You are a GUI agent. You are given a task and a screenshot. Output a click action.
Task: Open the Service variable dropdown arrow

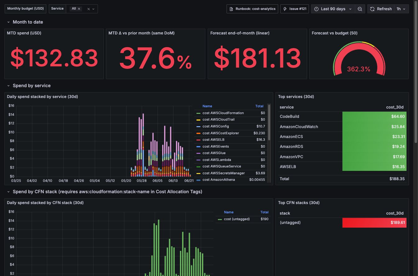point(93,9)
